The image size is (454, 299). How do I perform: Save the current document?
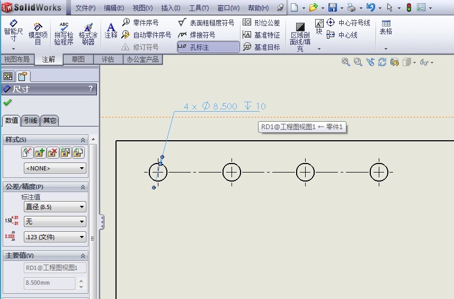point(332,7)
